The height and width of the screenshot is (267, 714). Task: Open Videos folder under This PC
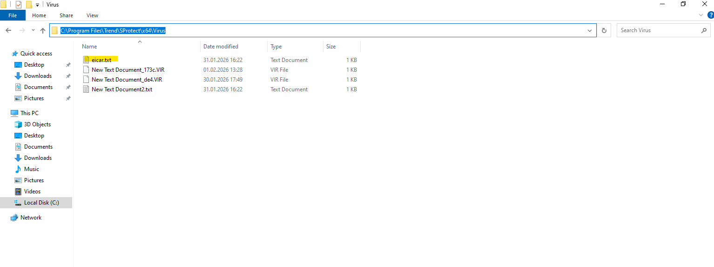[x=32, y=192]
